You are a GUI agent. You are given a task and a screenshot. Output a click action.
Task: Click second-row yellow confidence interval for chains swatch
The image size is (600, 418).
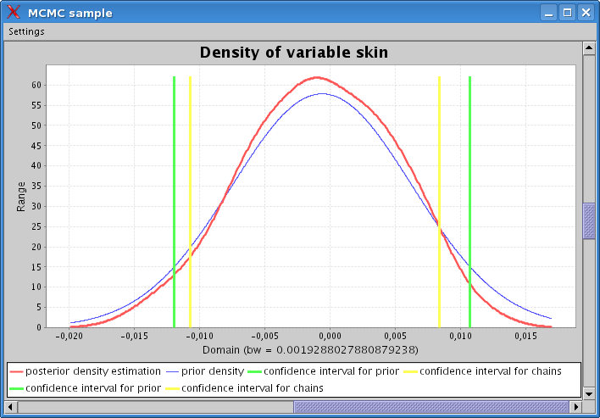[173, 388]
